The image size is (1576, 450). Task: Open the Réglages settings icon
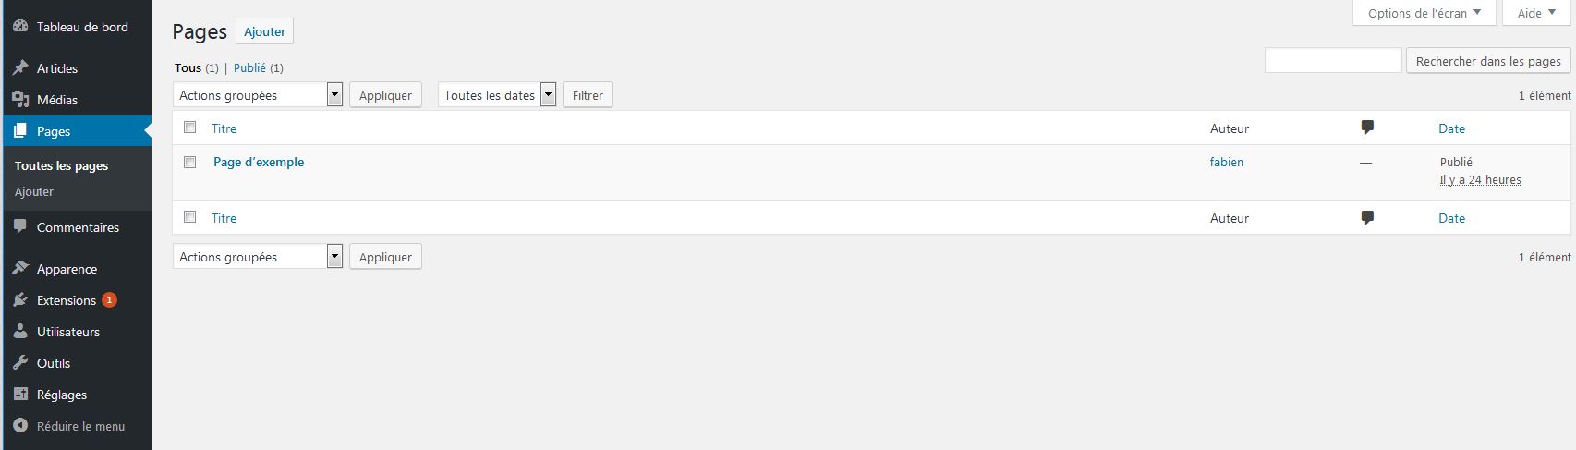(20, 395)
